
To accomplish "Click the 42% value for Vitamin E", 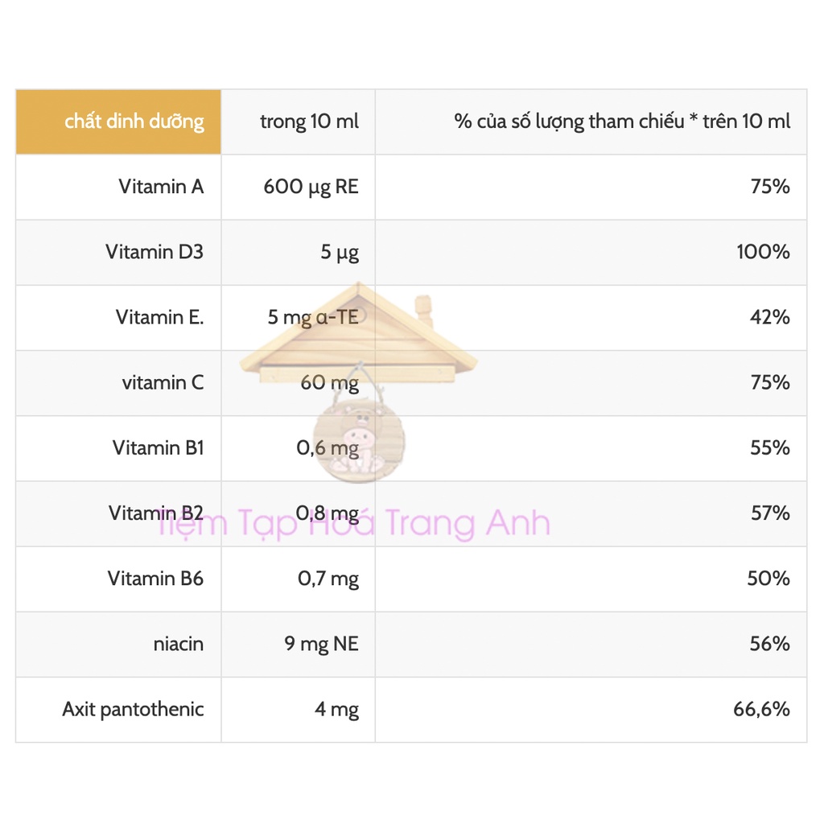I will click(770, 317).
